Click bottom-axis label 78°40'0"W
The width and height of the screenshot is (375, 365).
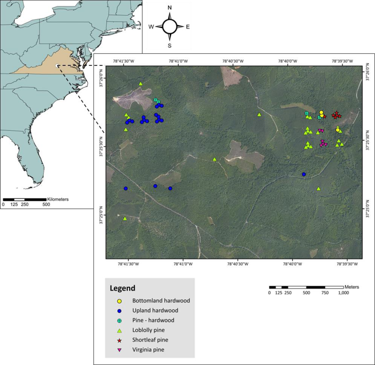[293, 264]
